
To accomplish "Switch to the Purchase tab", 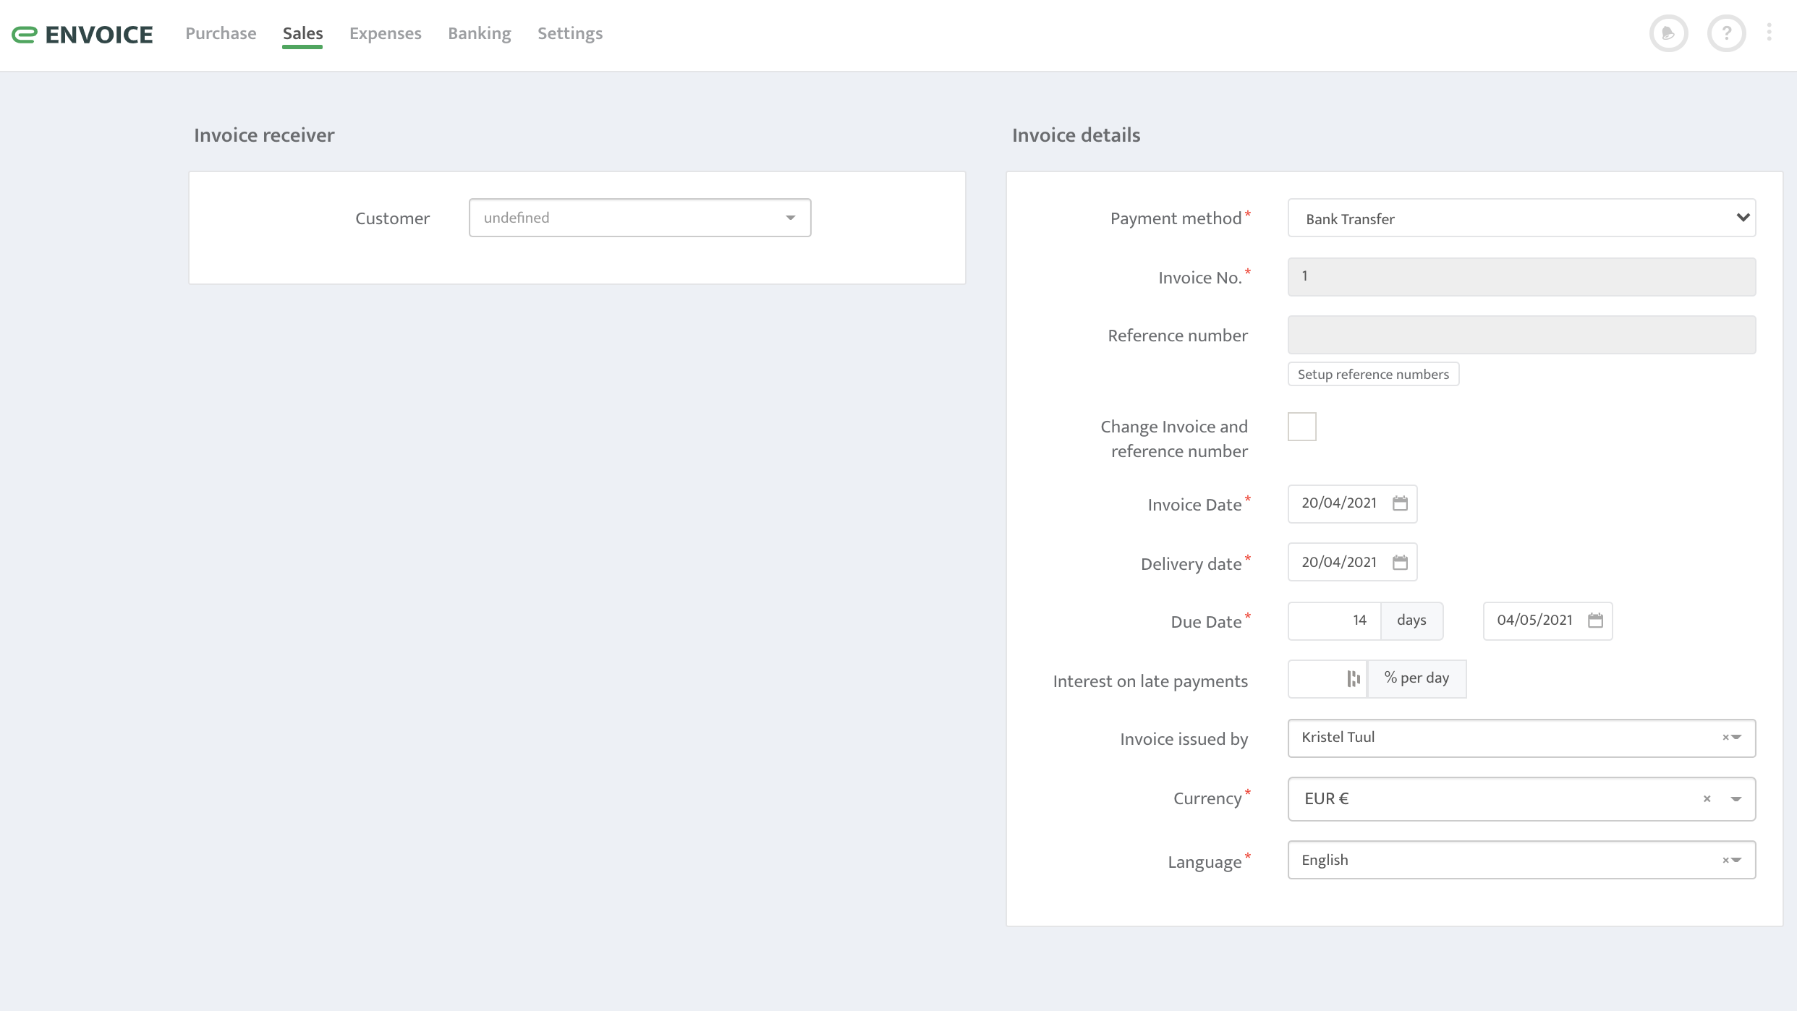I will [x=221, y=33].
